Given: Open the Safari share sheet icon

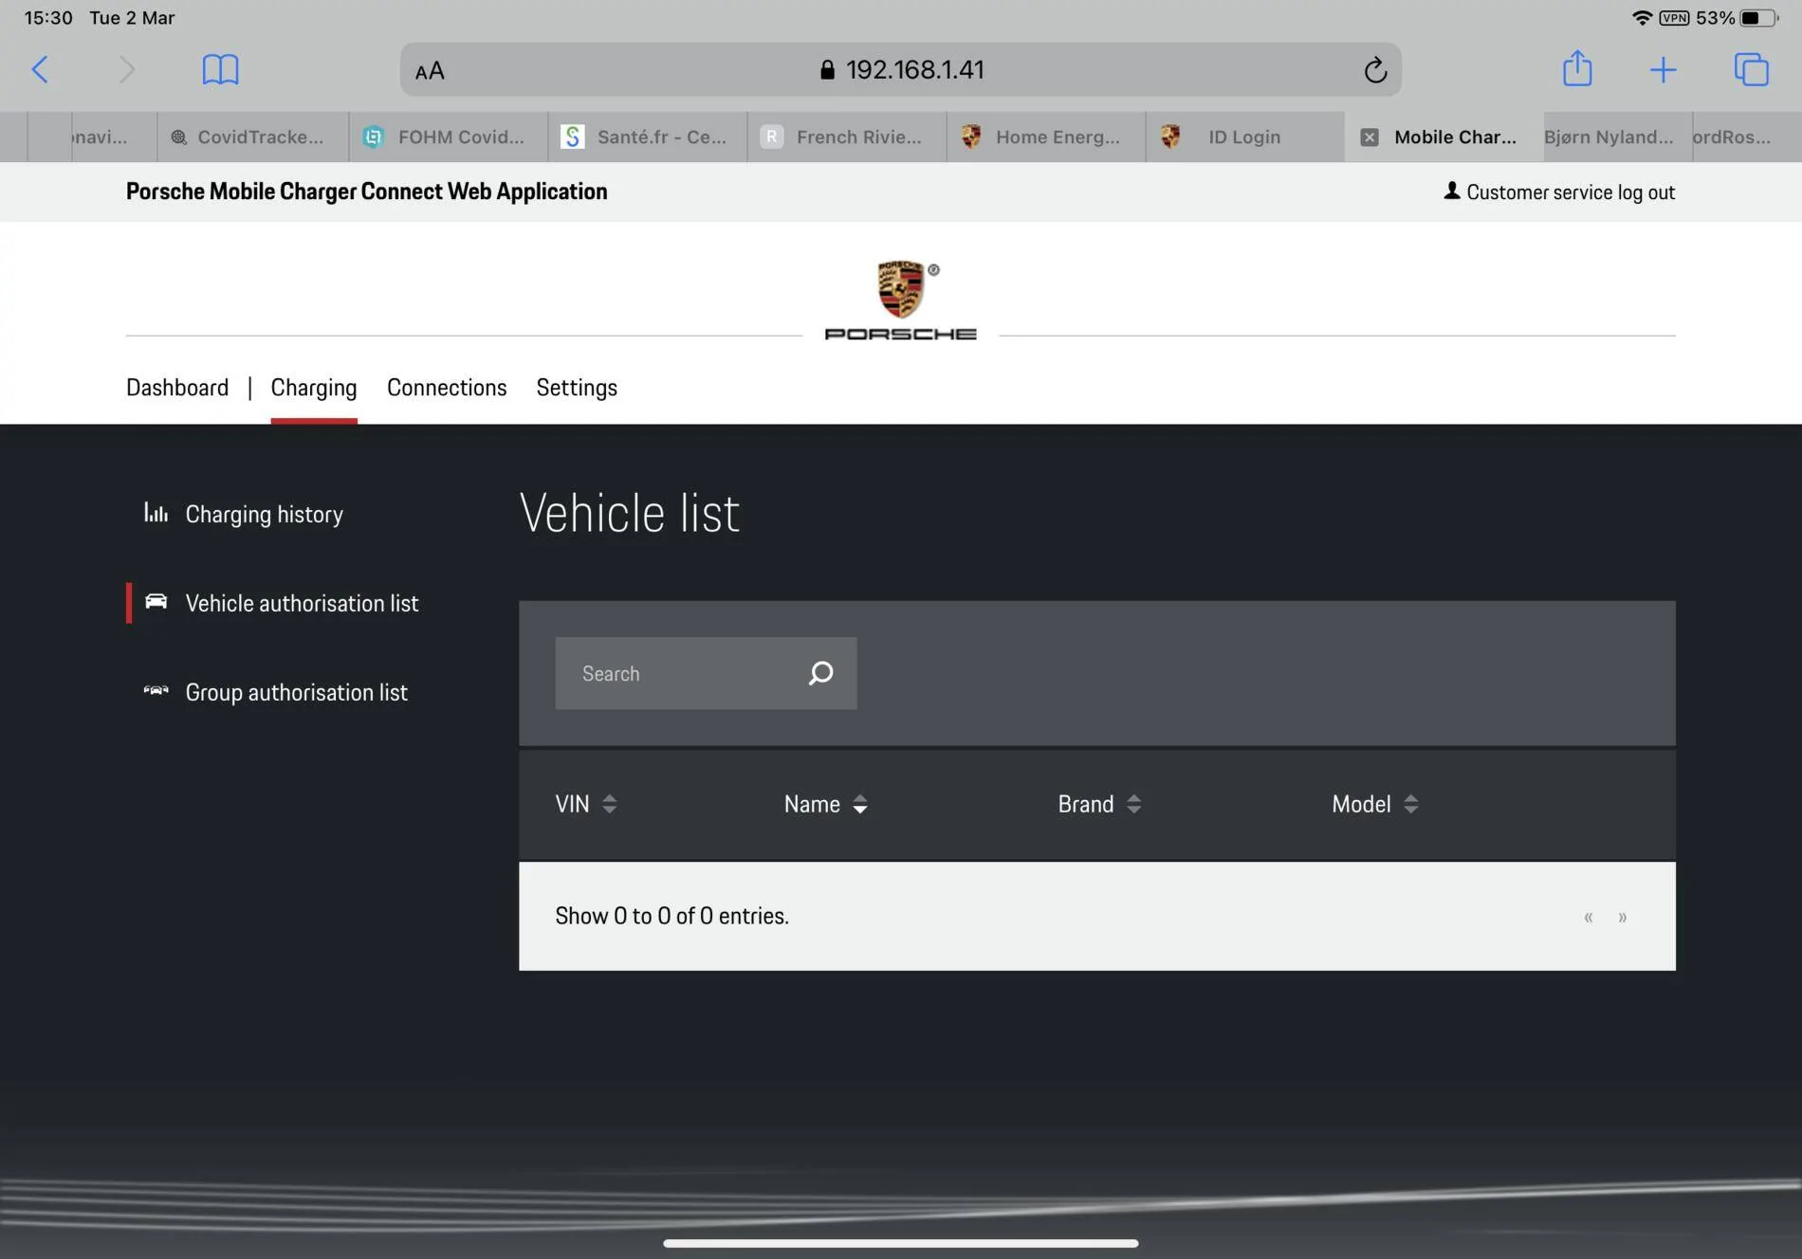Looking at the screenshot, I should (1577, 68).
